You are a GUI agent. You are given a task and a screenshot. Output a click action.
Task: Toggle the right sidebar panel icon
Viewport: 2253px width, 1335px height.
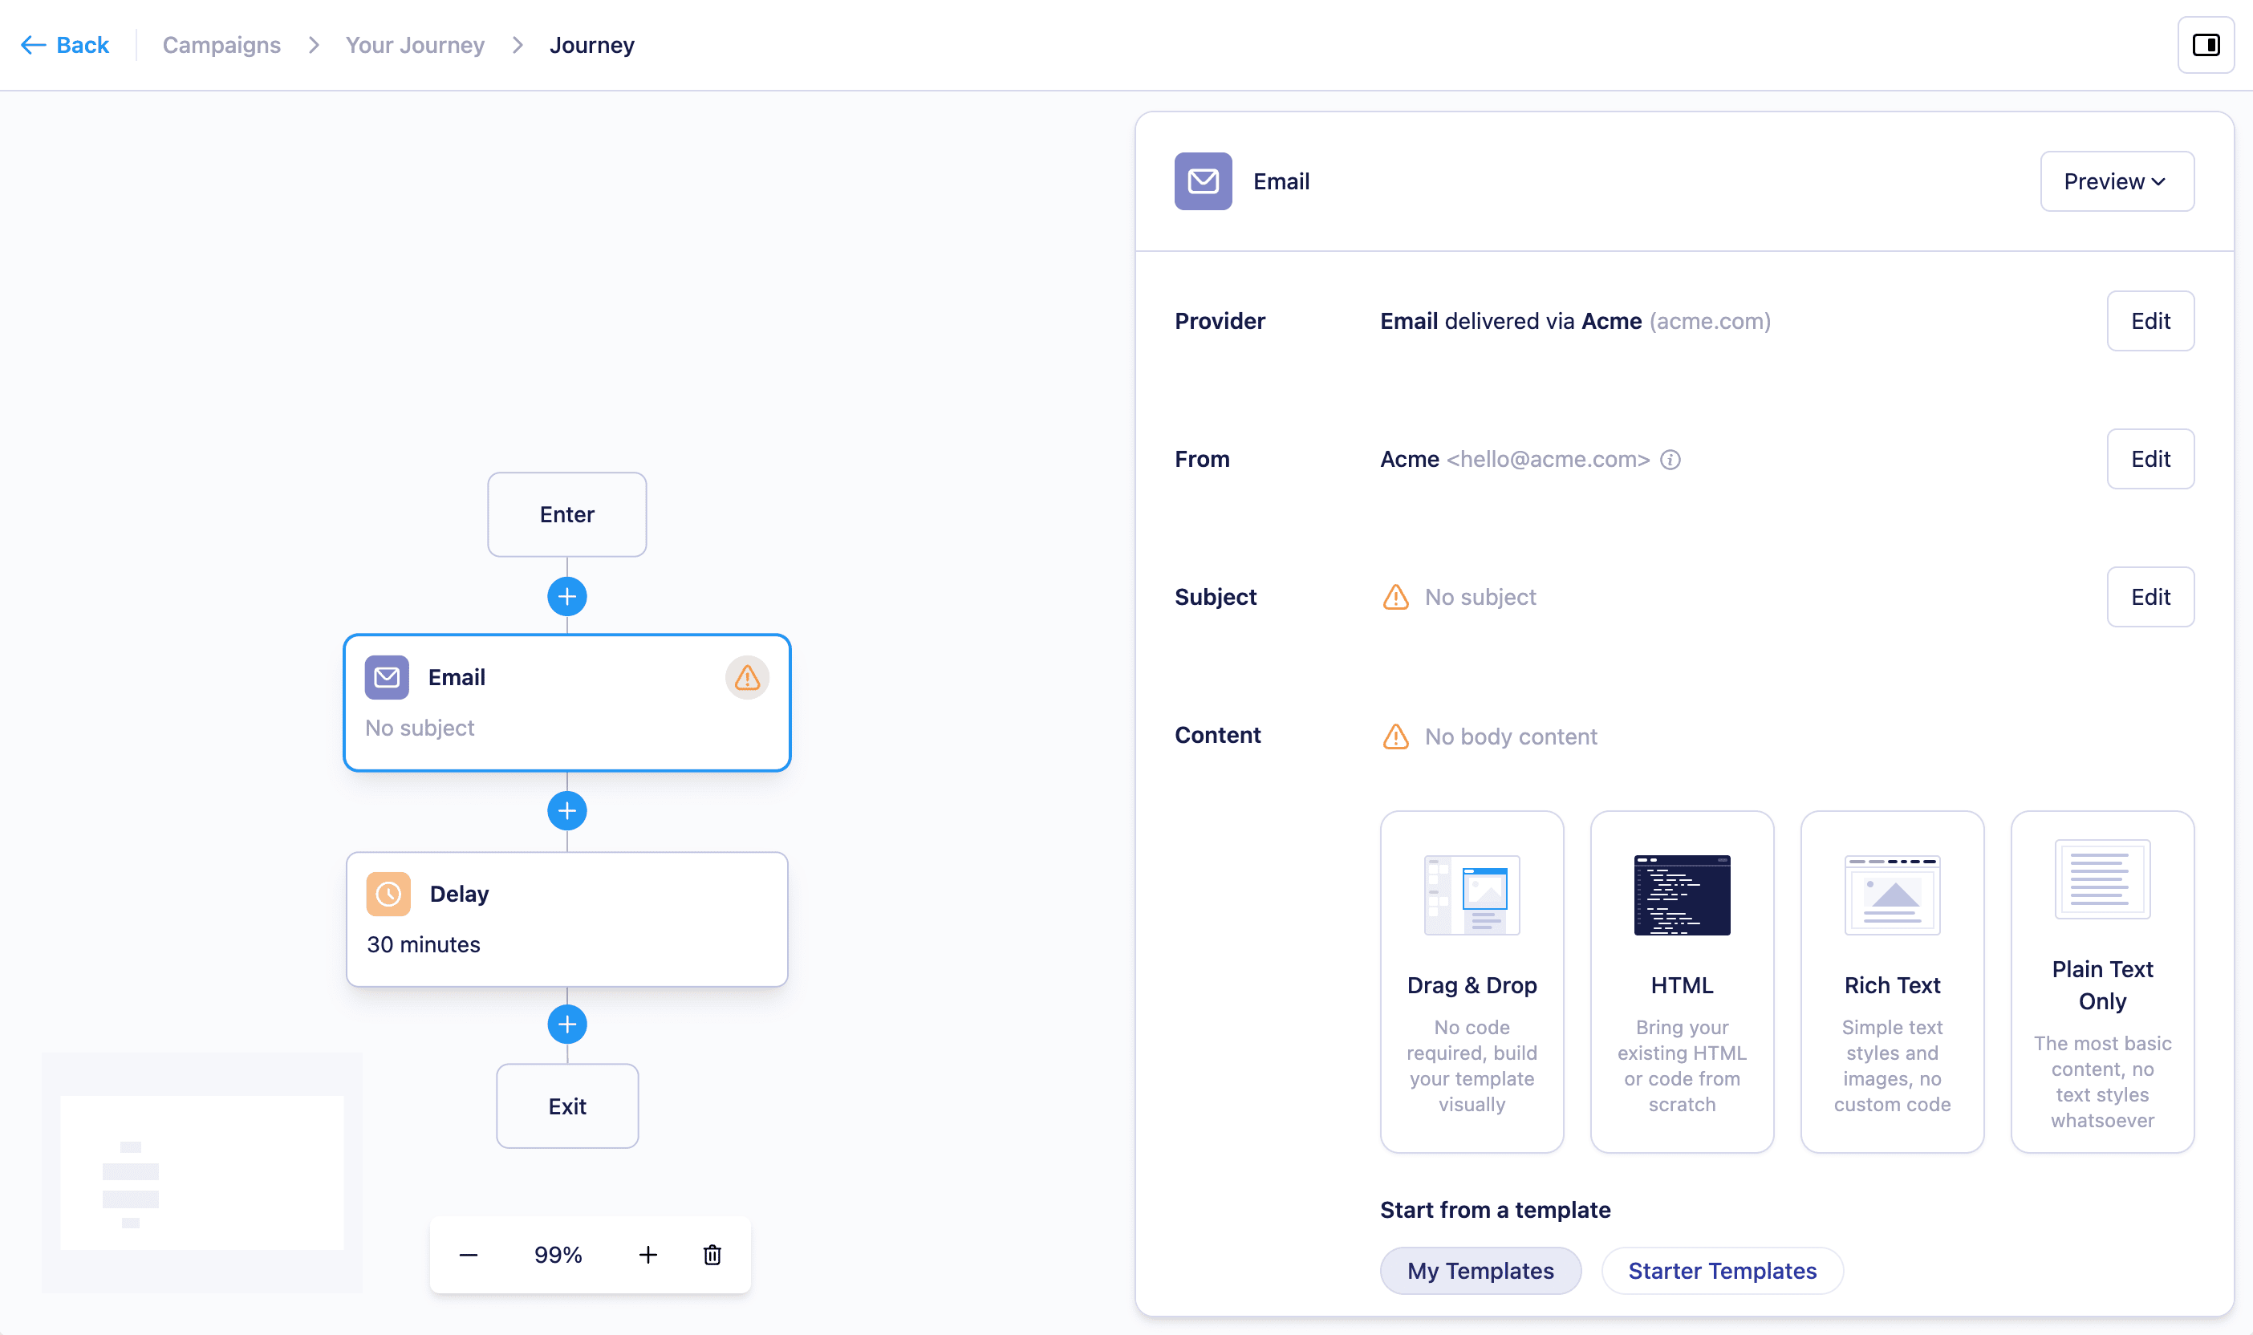point(2206,44)
